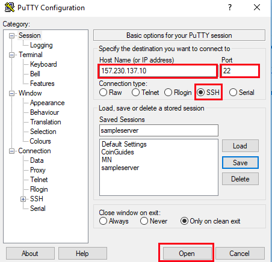Choose Telnet as the connection type
Image resolution: width=272 pixels, height=262 pixels.
pos(135,93)
